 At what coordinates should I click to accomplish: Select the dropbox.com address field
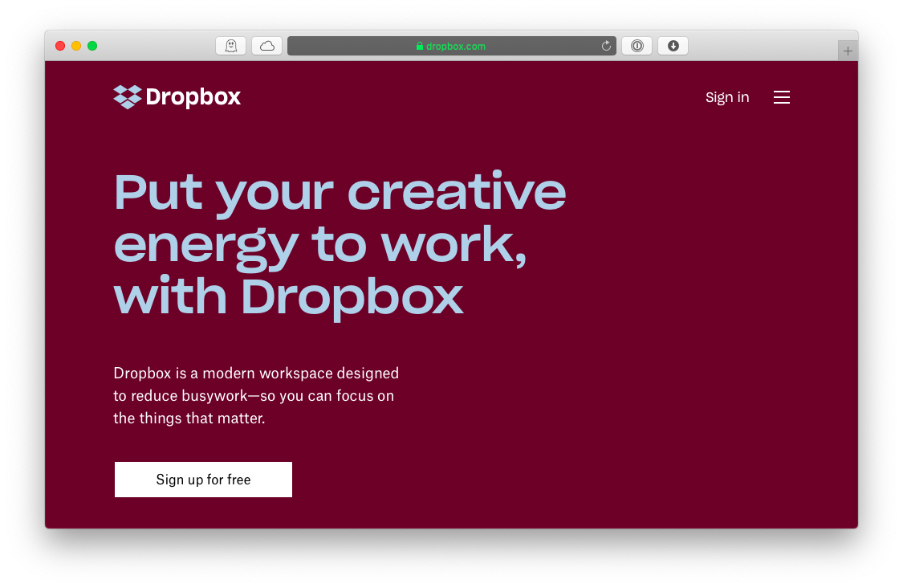tap(451, 46)
